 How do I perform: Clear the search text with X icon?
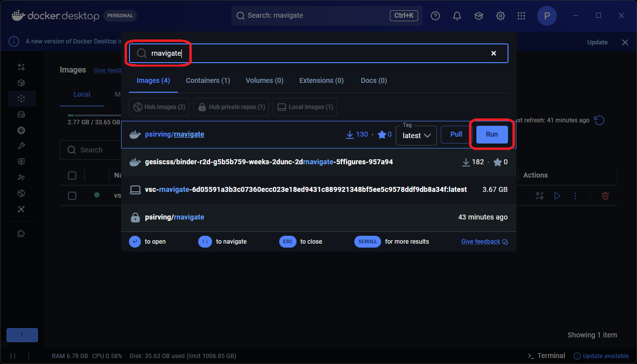tap(494, 53)
